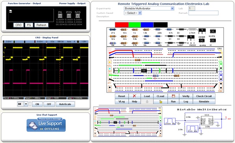Click the red X delete button

pyautogui.click(x=135, y=96)
